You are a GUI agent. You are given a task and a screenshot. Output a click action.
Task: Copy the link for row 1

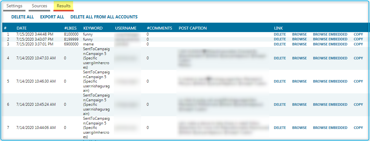(x=358, y=34)
